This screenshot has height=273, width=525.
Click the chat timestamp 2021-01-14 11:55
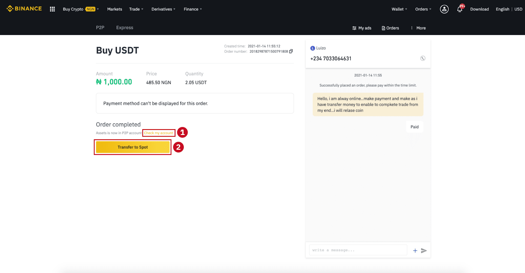[368, 75]
